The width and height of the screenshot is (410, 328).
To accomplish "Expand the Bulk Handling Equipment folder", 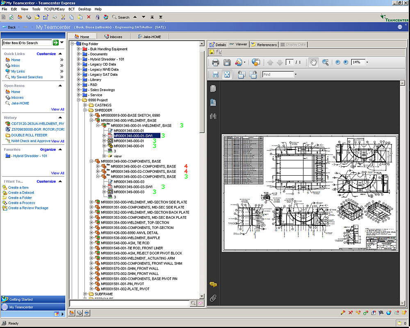I will [x=79, y=49].
